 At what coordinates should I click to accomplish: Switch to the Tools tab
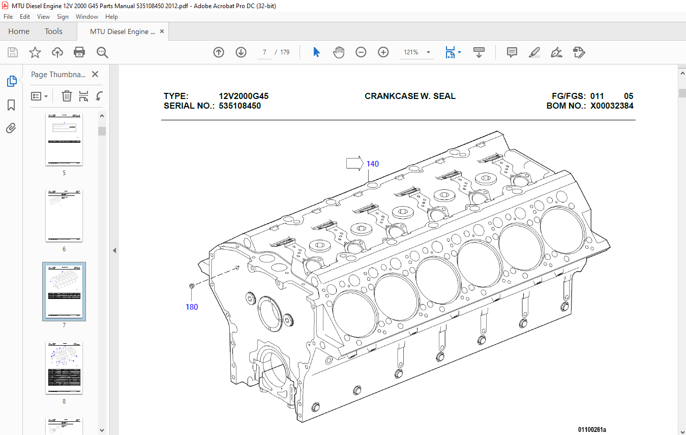pos(53,31)
